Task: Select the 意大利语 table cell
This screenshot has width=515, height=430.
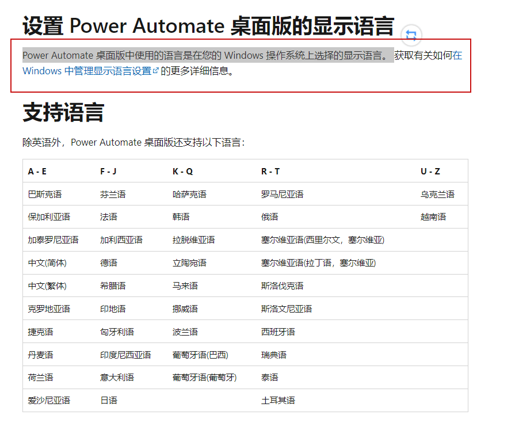Action: tap(117, 378)
